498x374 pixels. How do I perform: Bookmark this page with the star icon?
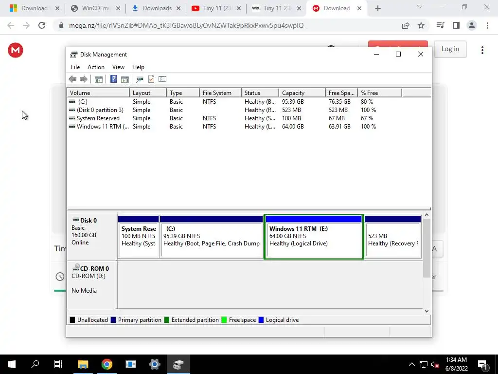pyautogui.click(x=421, y=25)
